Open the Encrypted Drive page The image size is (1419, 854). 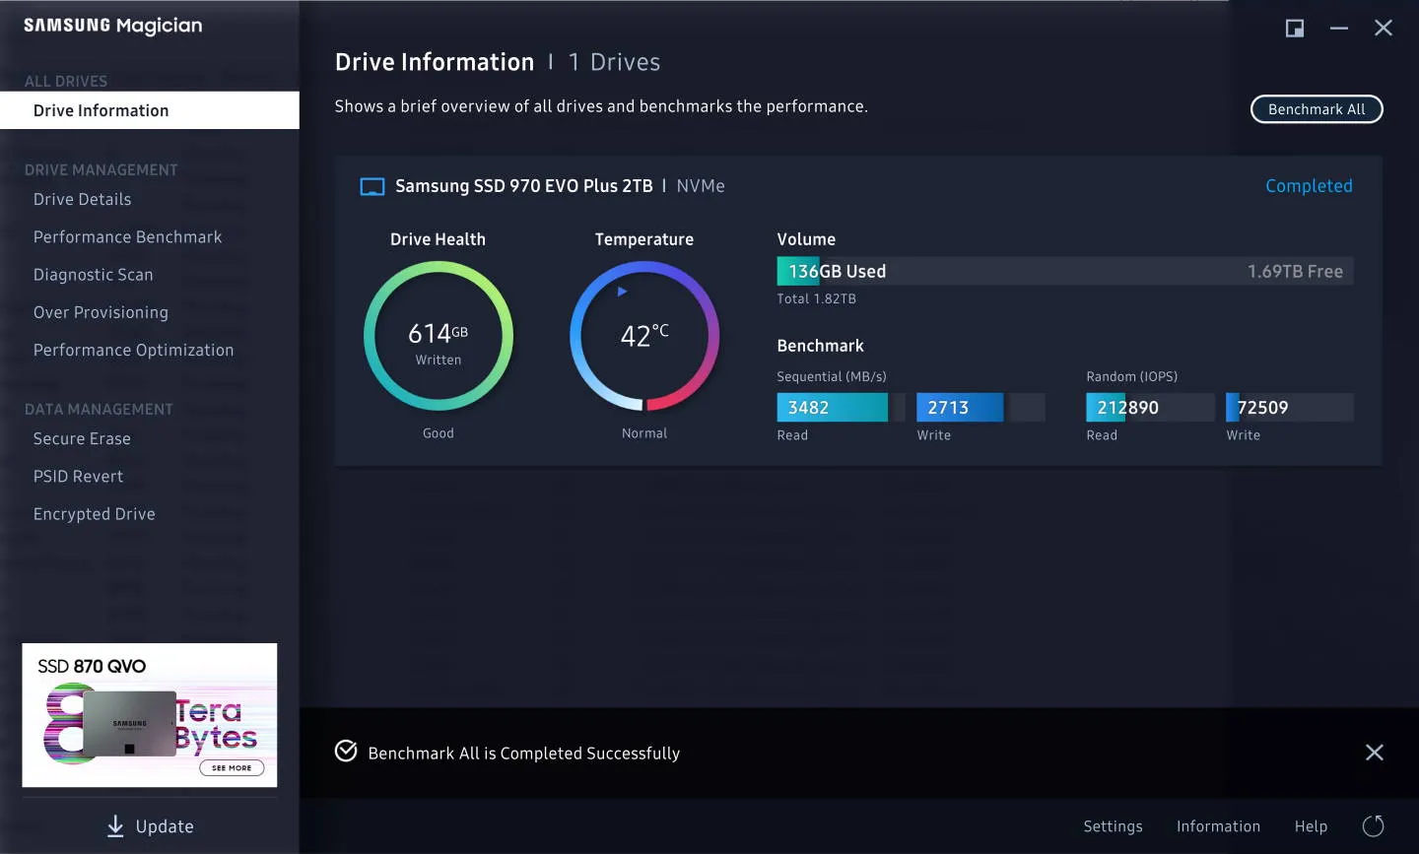94,513
